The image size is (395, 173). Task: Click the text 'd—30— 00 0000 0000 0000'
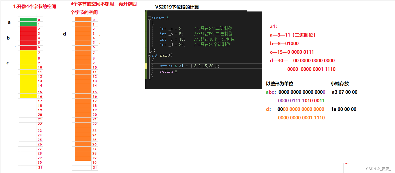pyautogui.click(x=302, y=61)
